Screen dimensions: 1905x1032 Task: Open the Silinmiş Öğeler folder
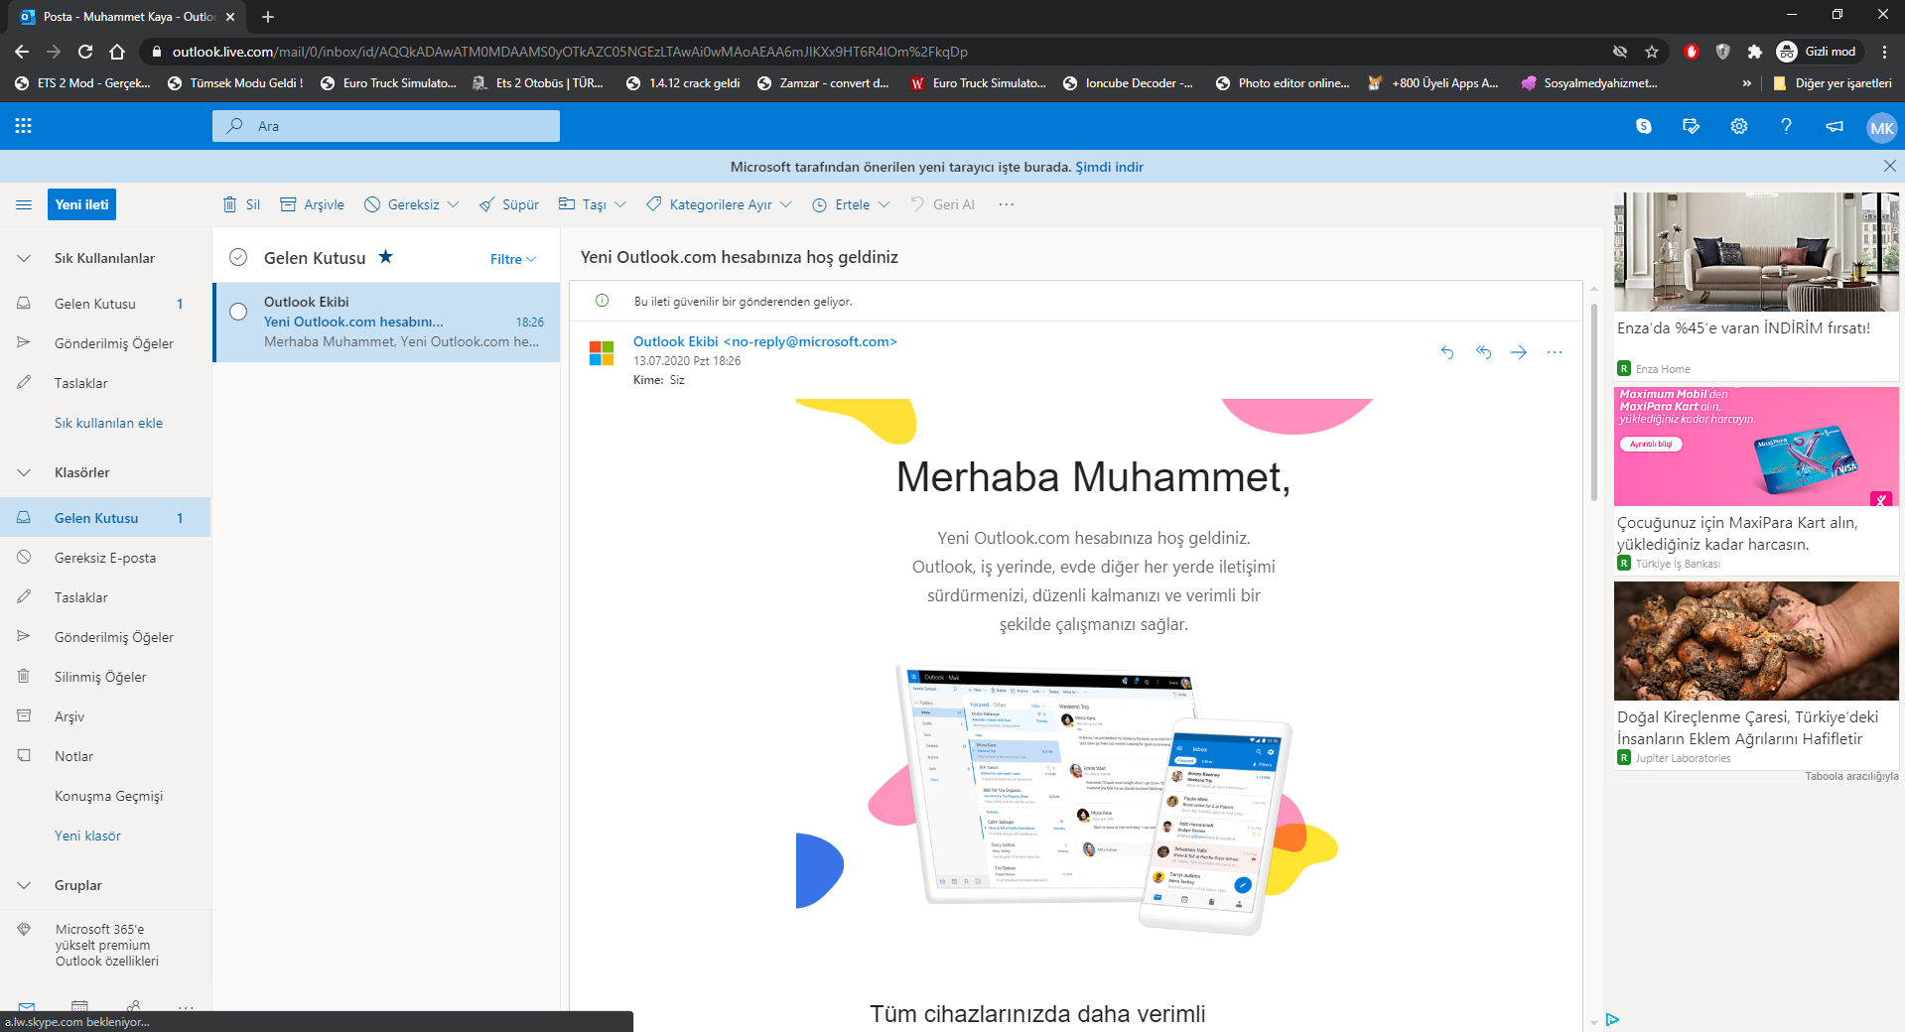105,677
